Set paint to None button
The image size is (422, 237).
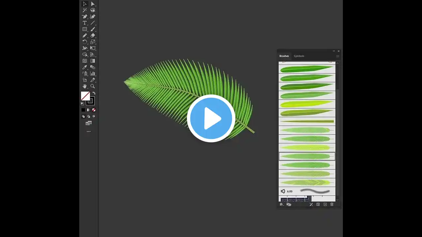coord(94,110)
